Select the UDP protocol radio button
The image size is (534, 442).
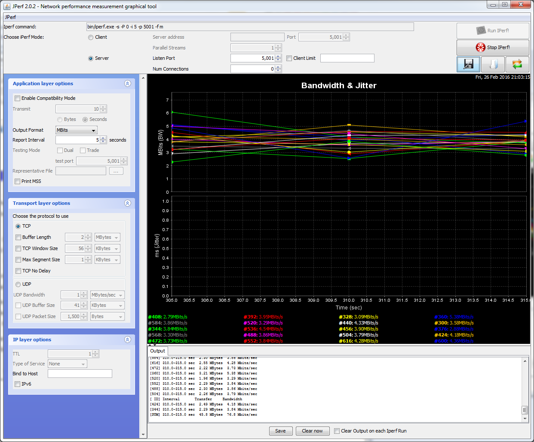[x=18, y=284]
